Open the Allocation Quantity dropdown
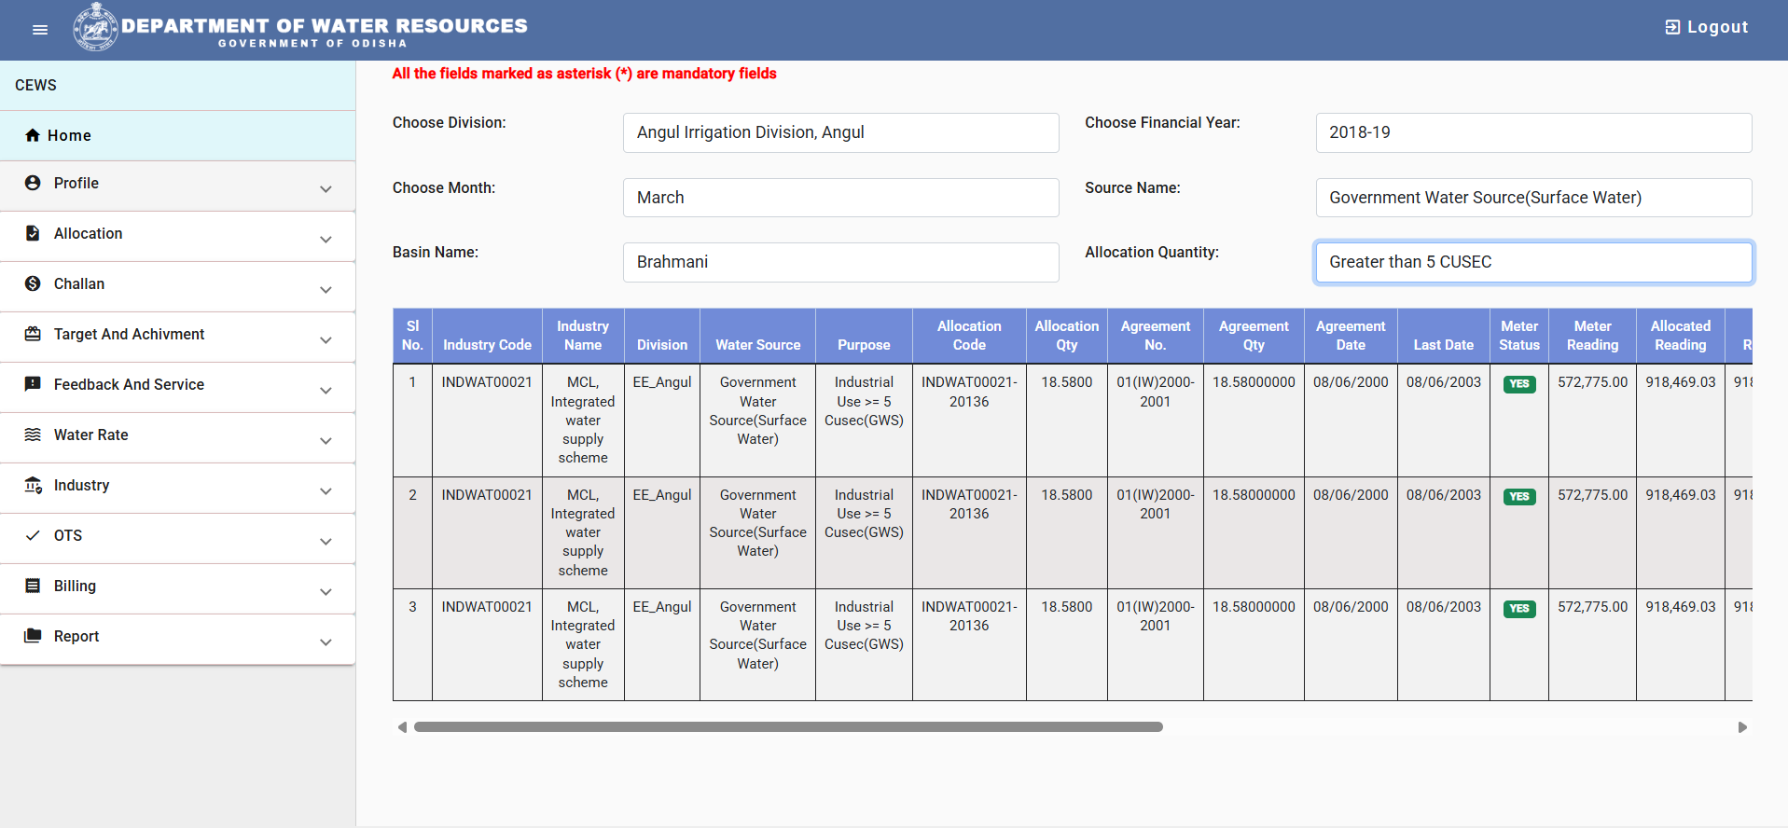 click(1533, 262)
